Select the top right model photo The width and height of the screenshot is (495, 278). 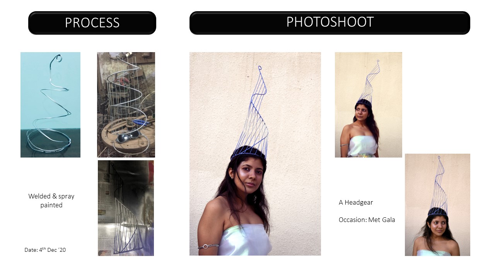point(369,105)
